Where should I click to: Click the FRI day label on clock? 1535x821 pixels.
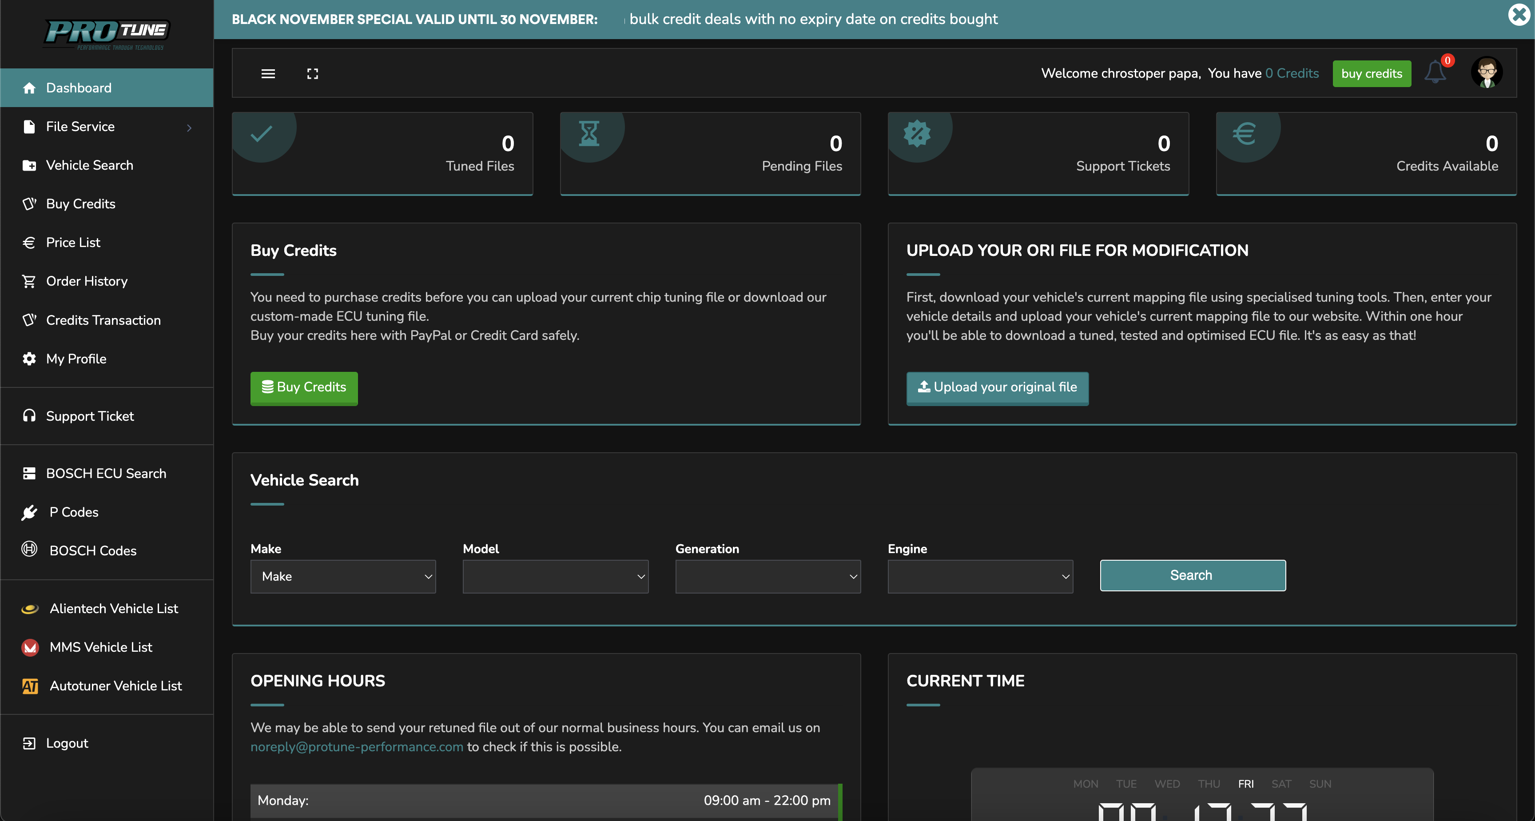[1245, 784]
